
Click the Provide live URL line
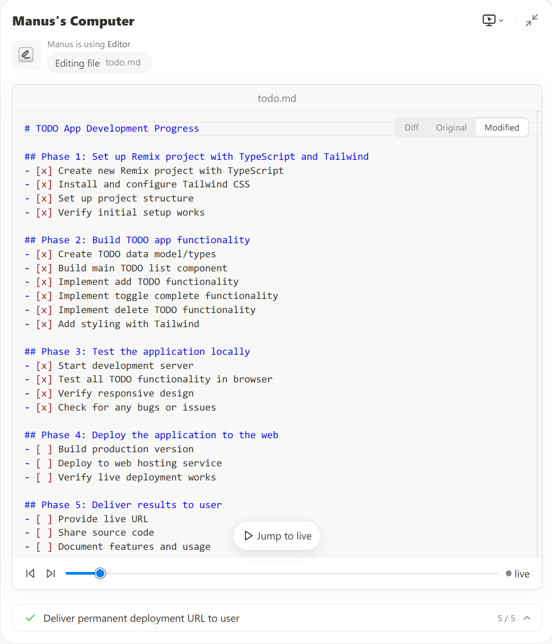point(86,519)
